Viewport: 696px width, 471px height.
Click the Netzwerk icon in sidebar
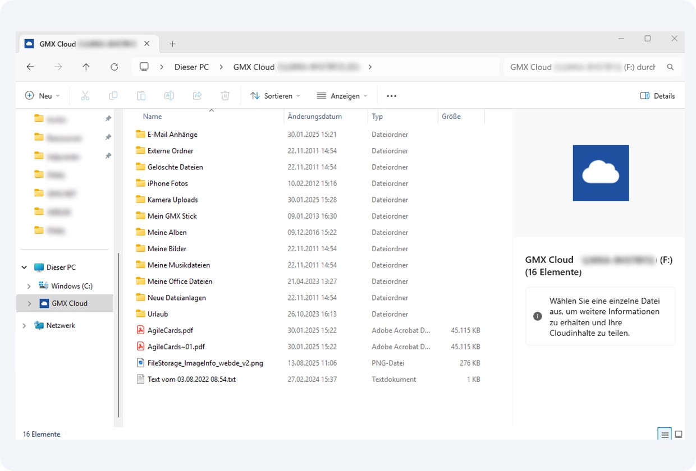pyautogui.click(x=39, y=325)
